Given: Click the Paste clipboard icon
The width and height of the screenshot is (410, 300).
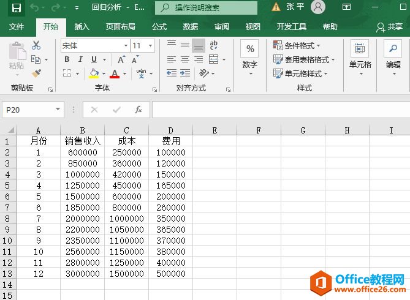Looking at the screenshot, I should click(x=17, y=51).
